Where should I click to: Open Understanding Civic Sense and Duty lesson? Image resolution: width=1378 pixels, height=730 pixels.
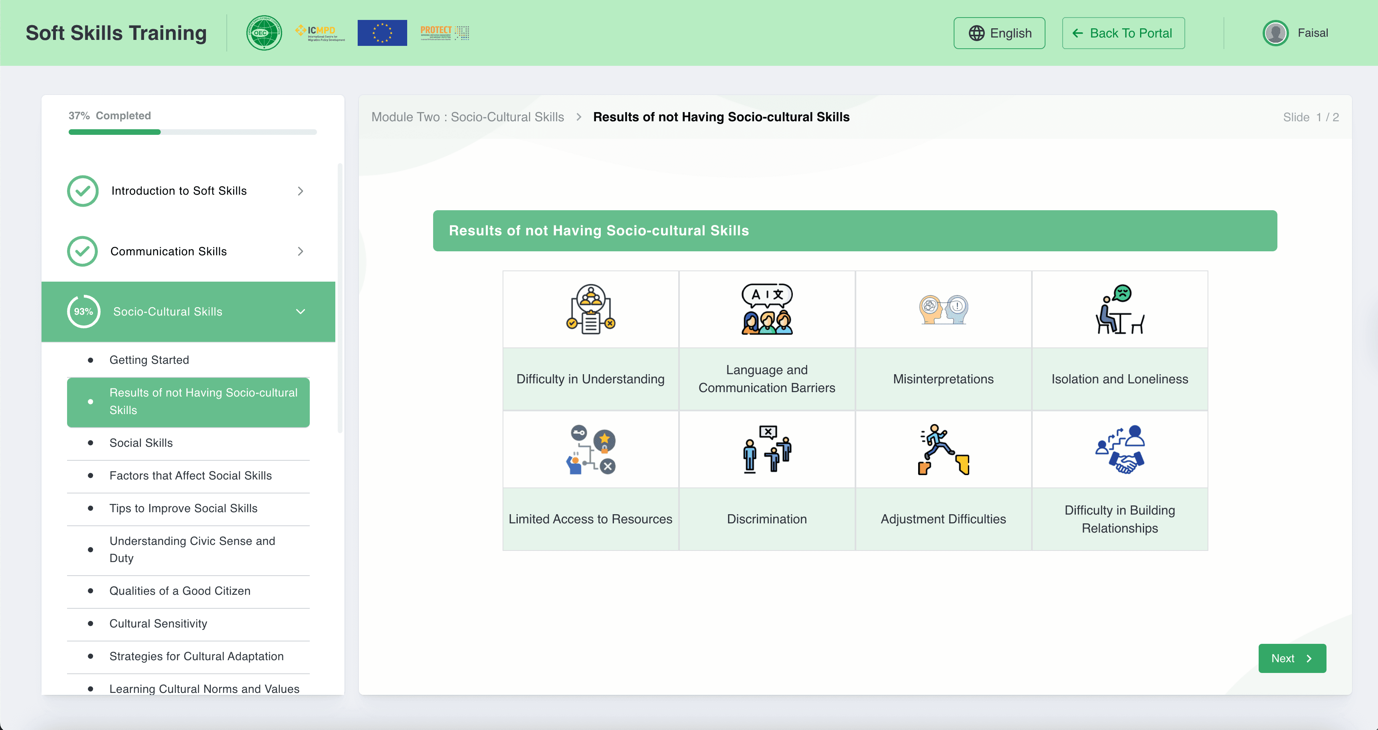point(188,550)
